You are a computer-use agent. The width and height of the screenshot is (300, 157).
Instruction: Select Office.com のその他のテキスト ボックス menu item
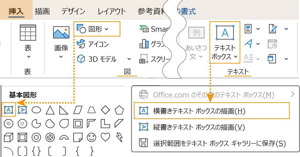point(216,95)
